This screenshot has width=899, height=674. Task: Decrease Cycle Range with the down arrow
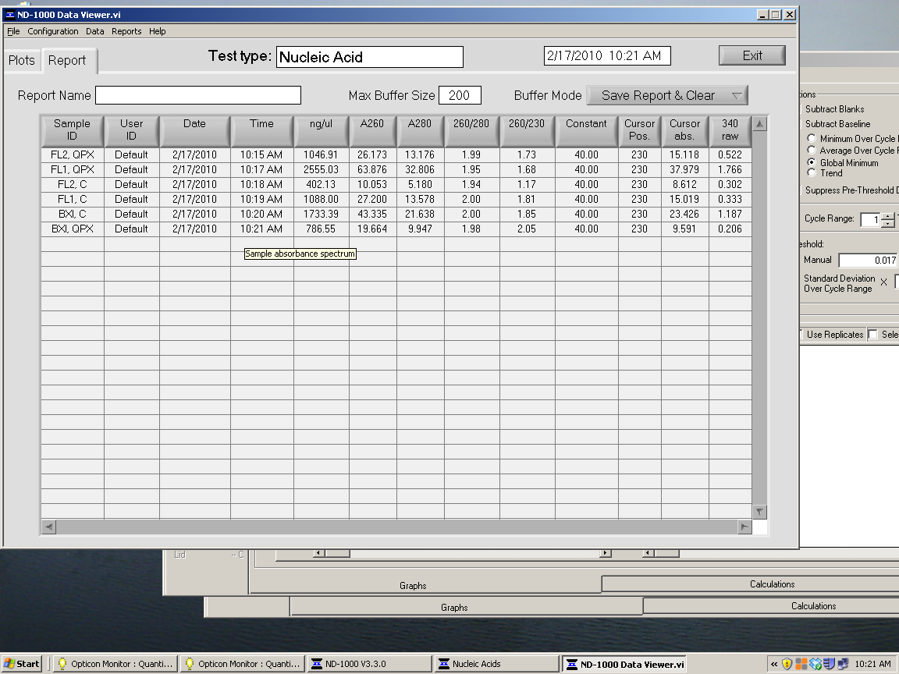(888, 224)
